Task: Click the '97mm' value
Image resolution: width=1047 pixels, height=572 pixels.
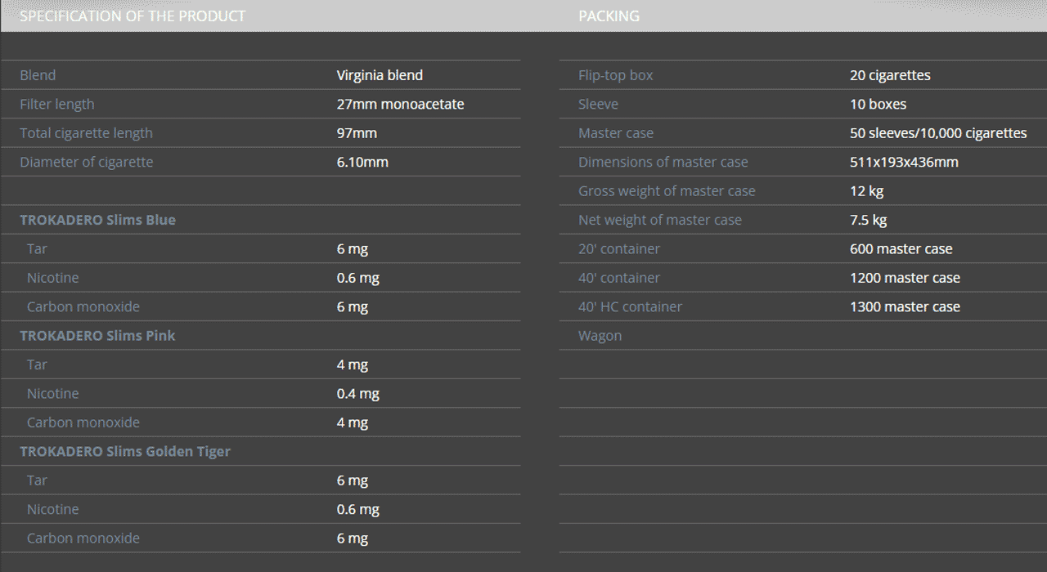Action: click(357, 133)
